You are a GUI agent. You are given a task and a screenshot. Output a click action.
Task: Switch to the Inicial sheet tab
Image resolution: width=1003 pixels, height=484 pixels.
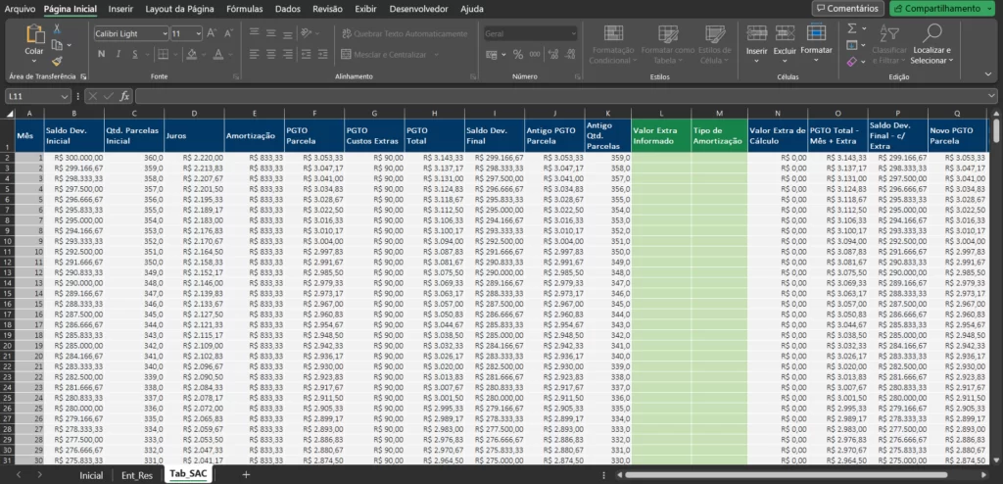(91, 475)
